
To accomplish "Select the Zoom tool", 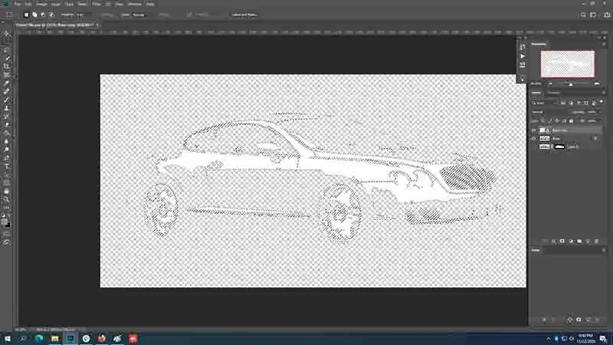I will 7,200.
